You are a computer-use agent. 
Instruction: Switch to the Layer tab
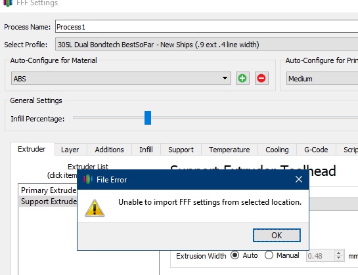point(70,150)
